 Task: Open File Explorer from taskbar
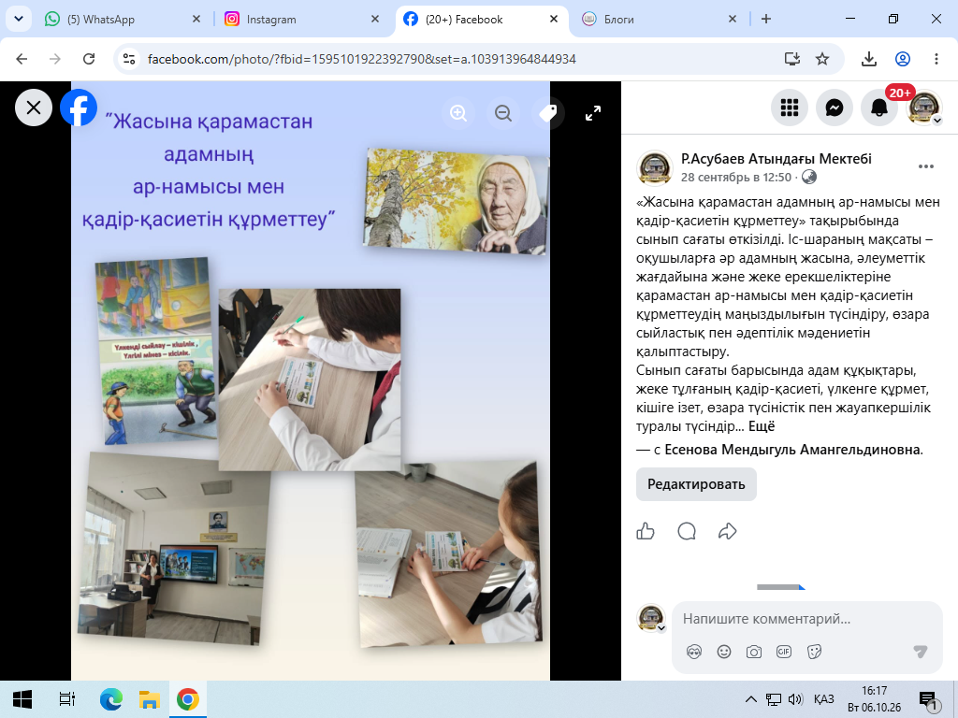pos(150,699)
